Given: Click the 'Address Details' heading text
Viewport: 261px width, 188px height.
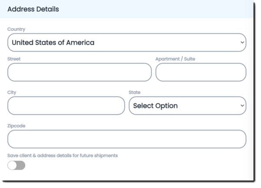Looking at the screenshot, I should coord(33,9).
